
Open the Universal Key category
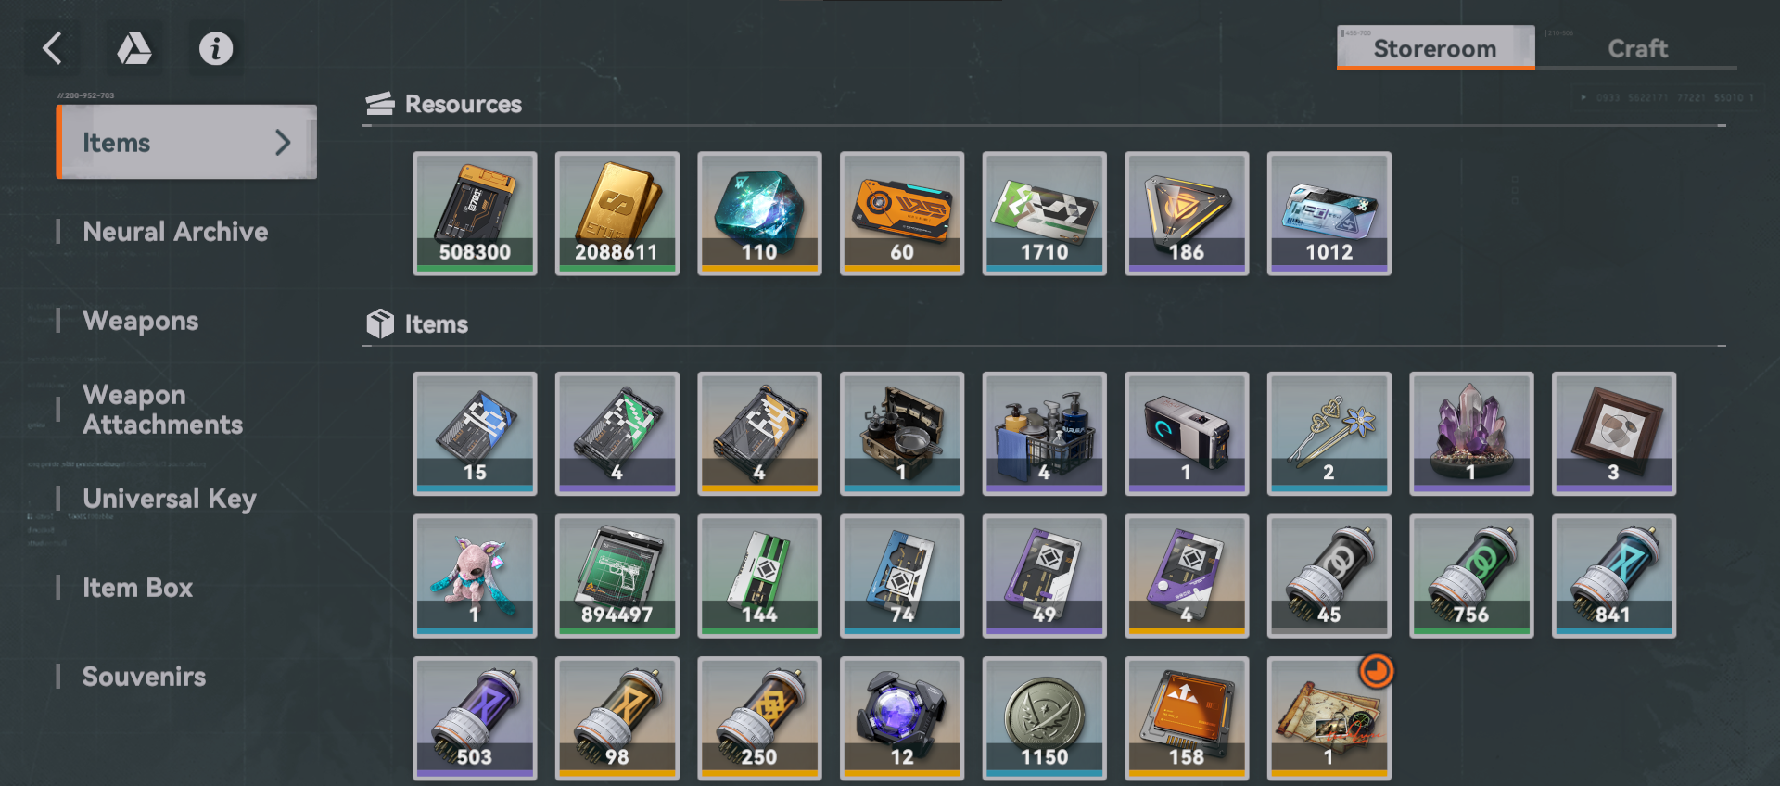click(170, 499)
